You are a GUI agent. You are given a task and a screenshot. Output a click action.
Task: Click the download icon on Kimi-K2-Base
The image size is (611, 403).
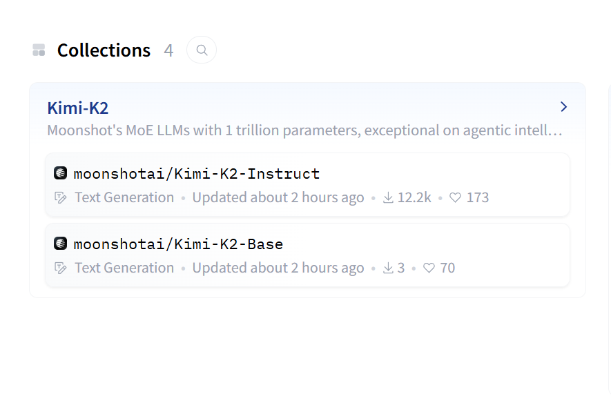point(387,268)
